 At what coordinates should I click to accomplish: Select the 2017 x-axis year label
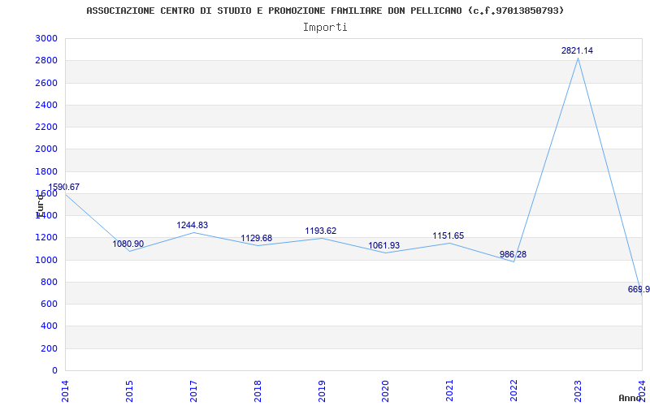tap(193, 390)
